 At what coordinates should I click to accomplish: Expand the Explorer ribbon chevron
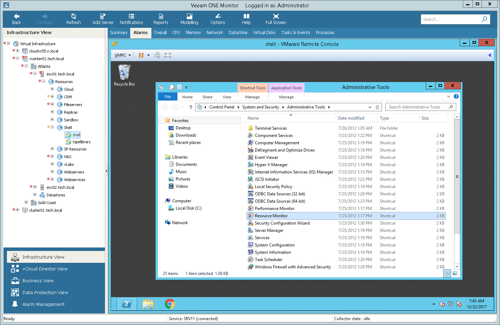(449, 96)
